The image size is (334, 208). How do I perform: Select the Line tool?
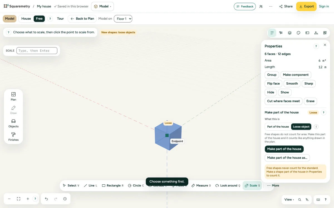[90, 186]
